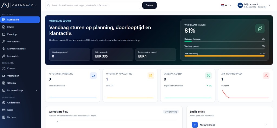Screen dimensions: 277x128
Task: Open Facturen from the sidebar
Action: point(20,117)
